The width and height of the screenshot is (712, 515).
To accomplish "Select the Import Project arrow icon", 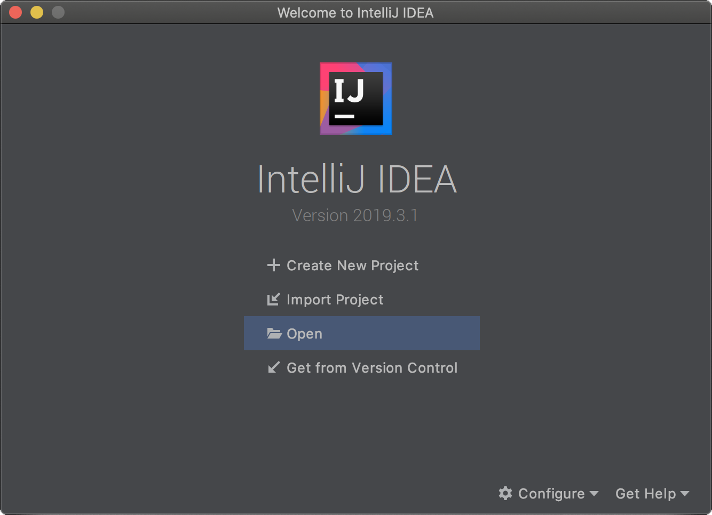I will [274, 299].
